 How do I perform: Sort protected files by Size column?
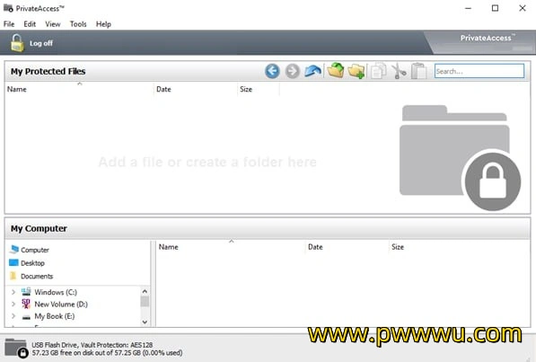[x=259, y=89]
